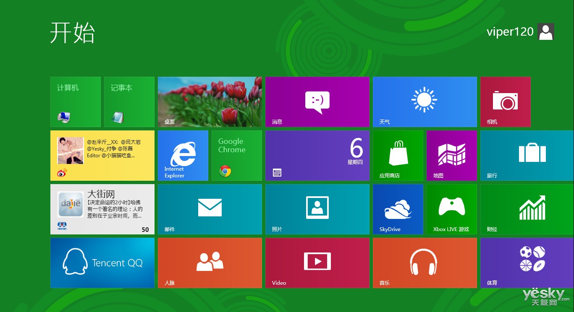
Task: Open the 记事本 tile
Action: point(129,102)
